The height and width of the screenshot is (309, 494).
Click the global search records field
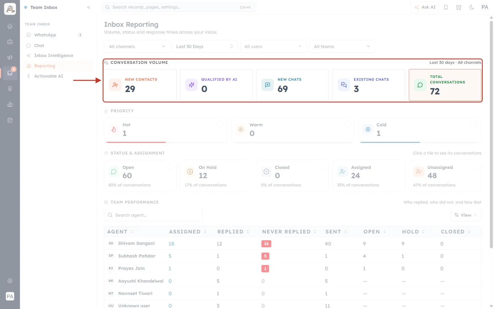[x=179, y=7]
